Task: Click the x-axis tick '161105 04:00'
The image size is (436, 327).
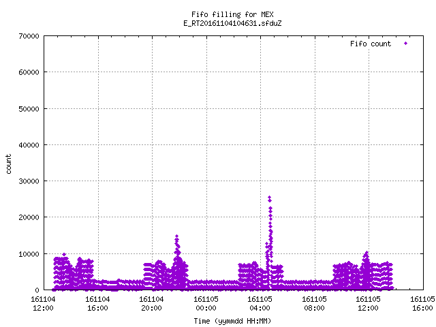Action: coord(260,304)
